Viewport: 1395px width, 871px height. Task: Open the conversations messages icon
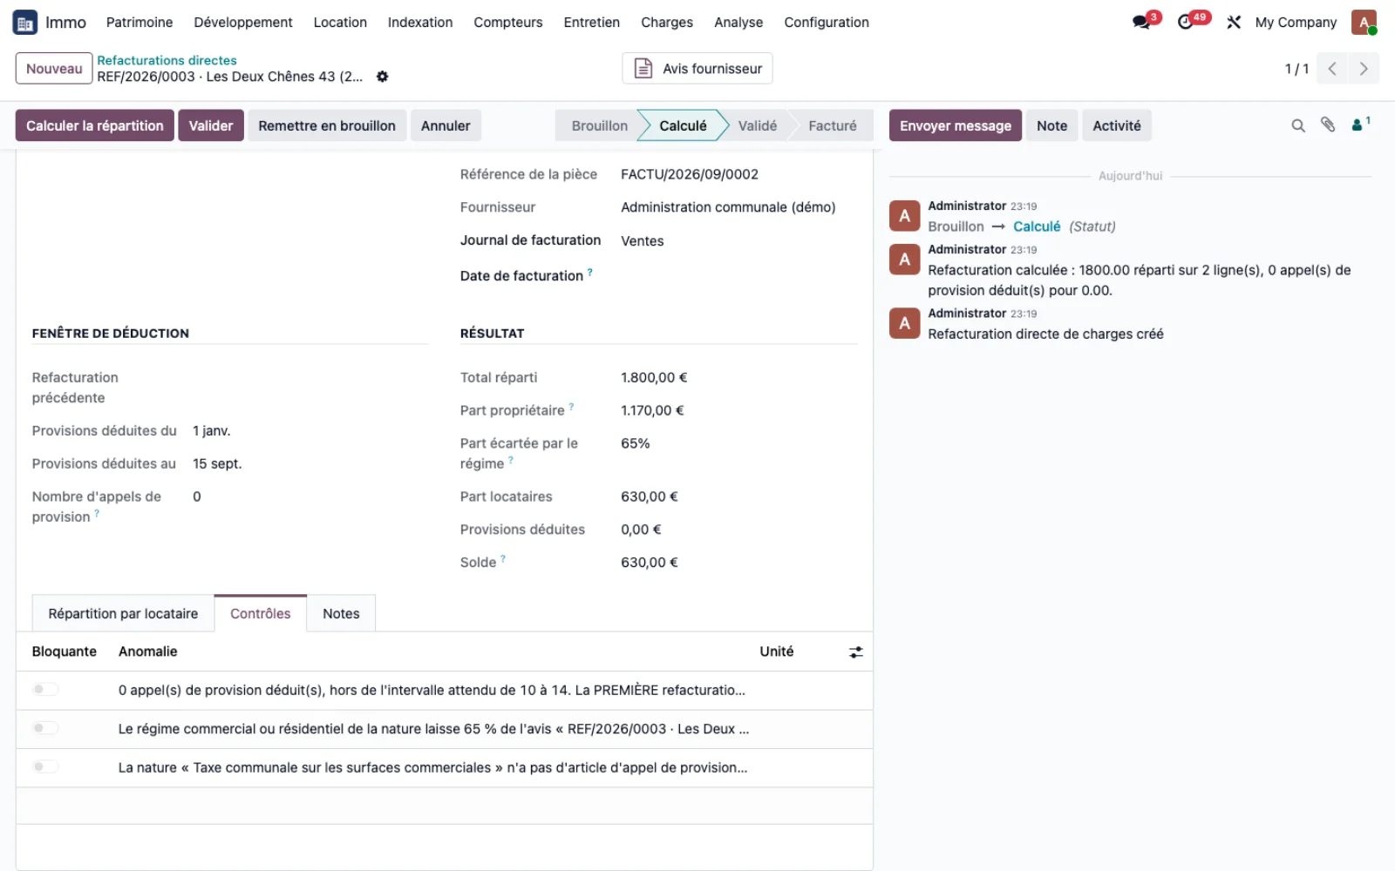point(1141,23)
